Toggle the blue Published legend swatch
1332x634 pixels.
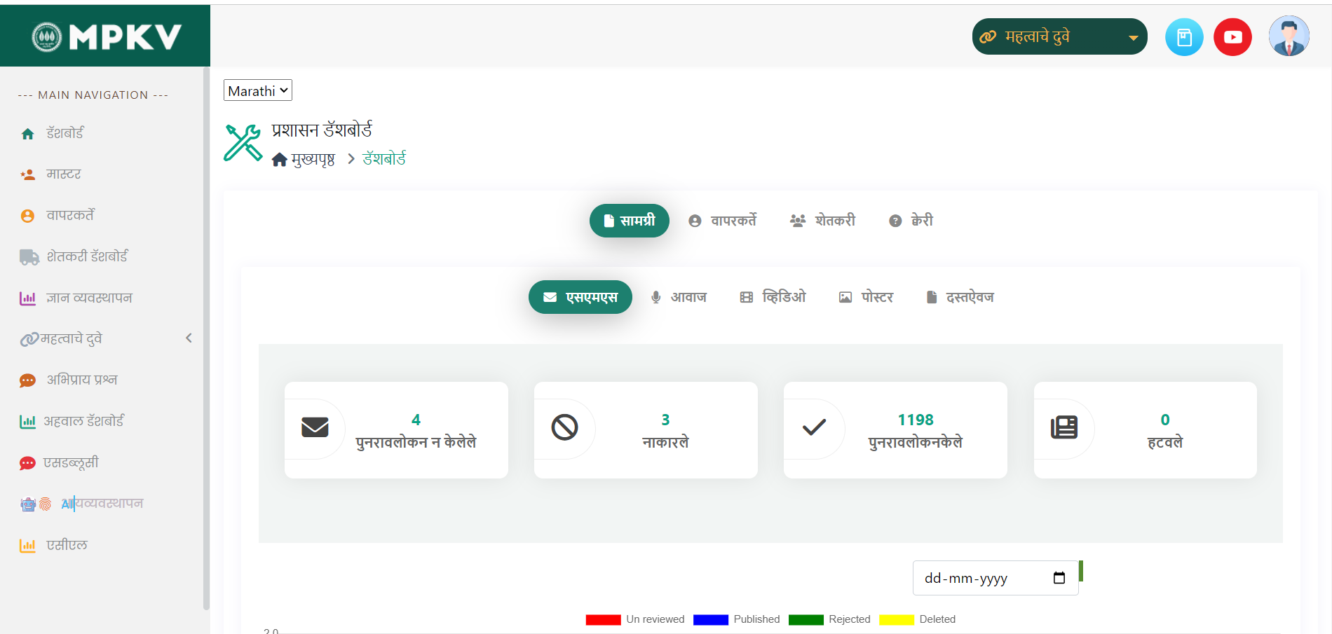[x=710, y=620]
